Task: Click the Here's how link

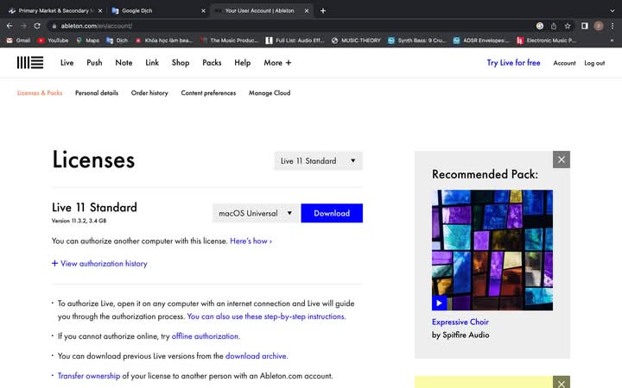Action: click(251, 241)
